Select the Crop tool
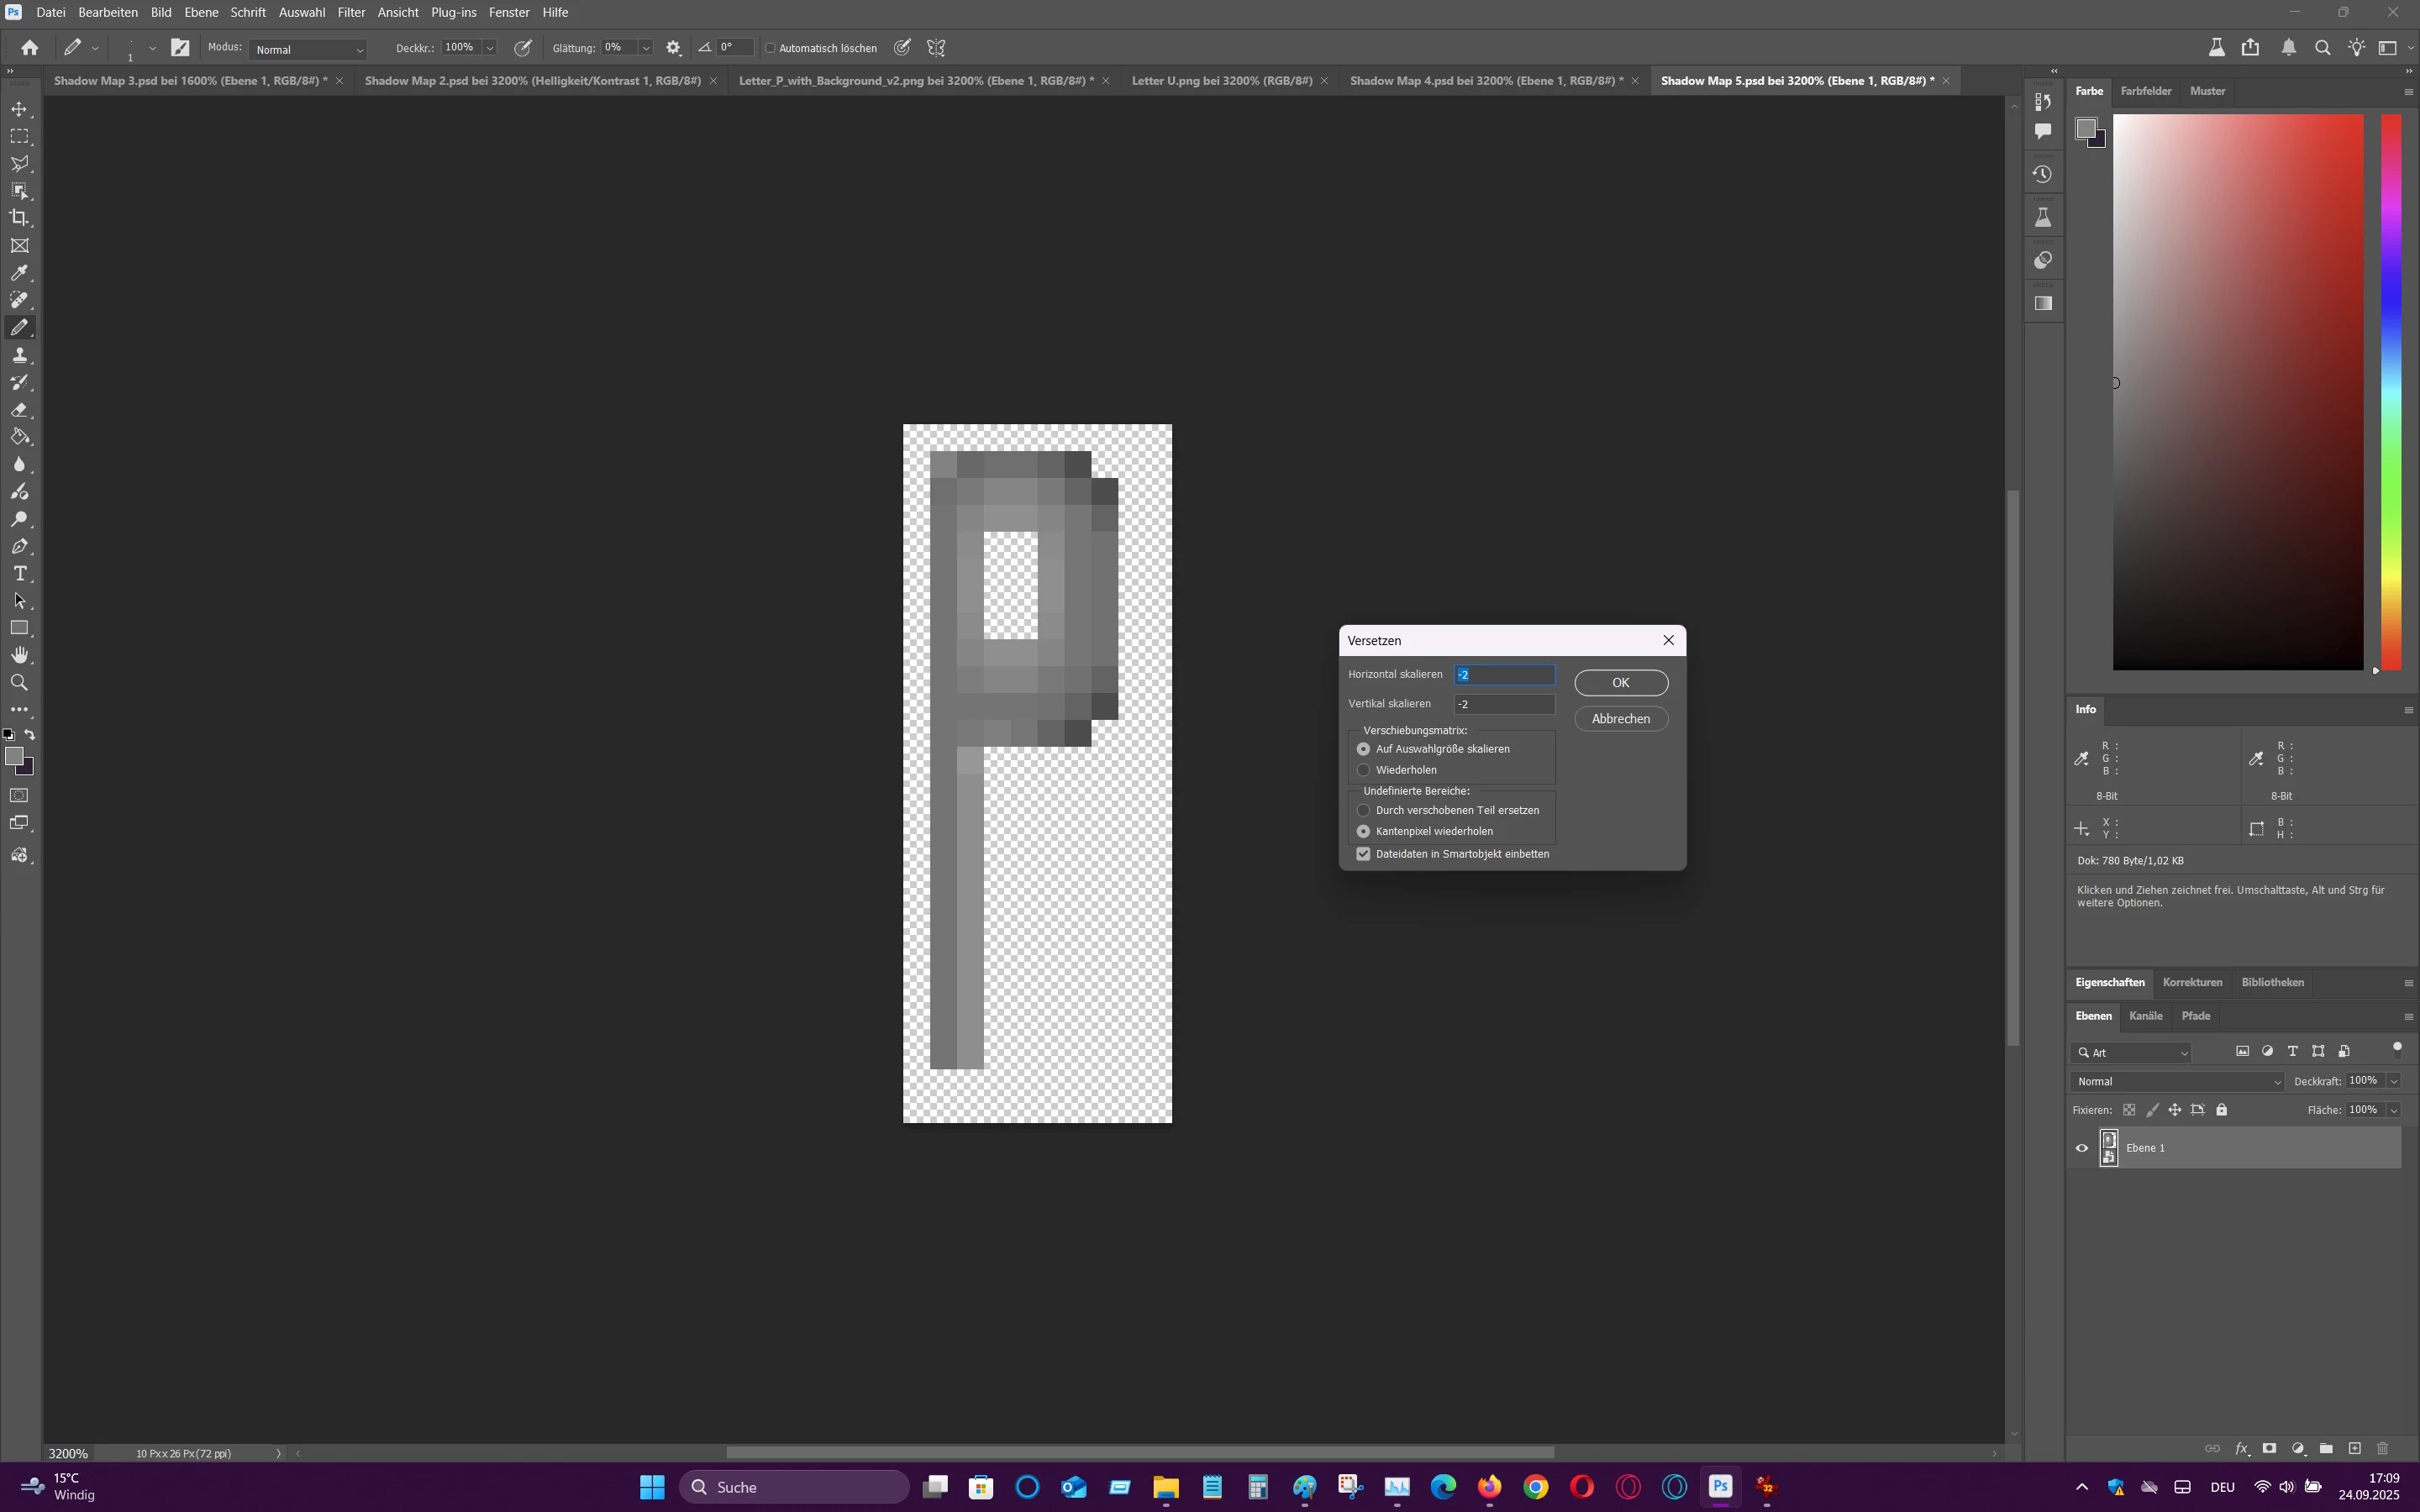The height and width of the screenshot is (1512, 2420). [x=19, y=218]
